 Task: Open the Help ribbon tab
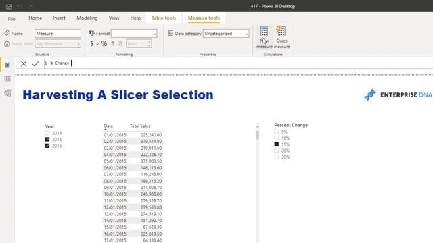point(135,18)
